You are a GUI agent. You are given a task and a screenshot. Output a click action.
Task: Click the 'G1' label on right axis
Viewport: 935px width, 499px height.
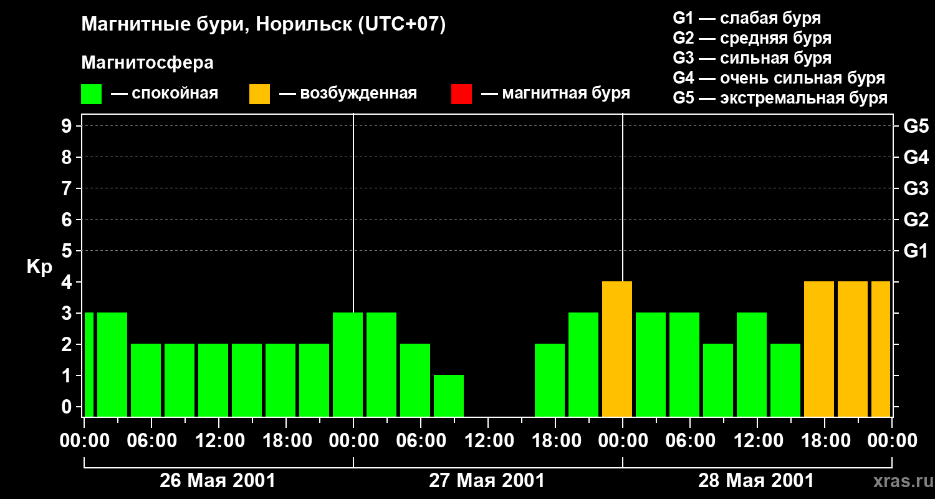pos(916,251)
